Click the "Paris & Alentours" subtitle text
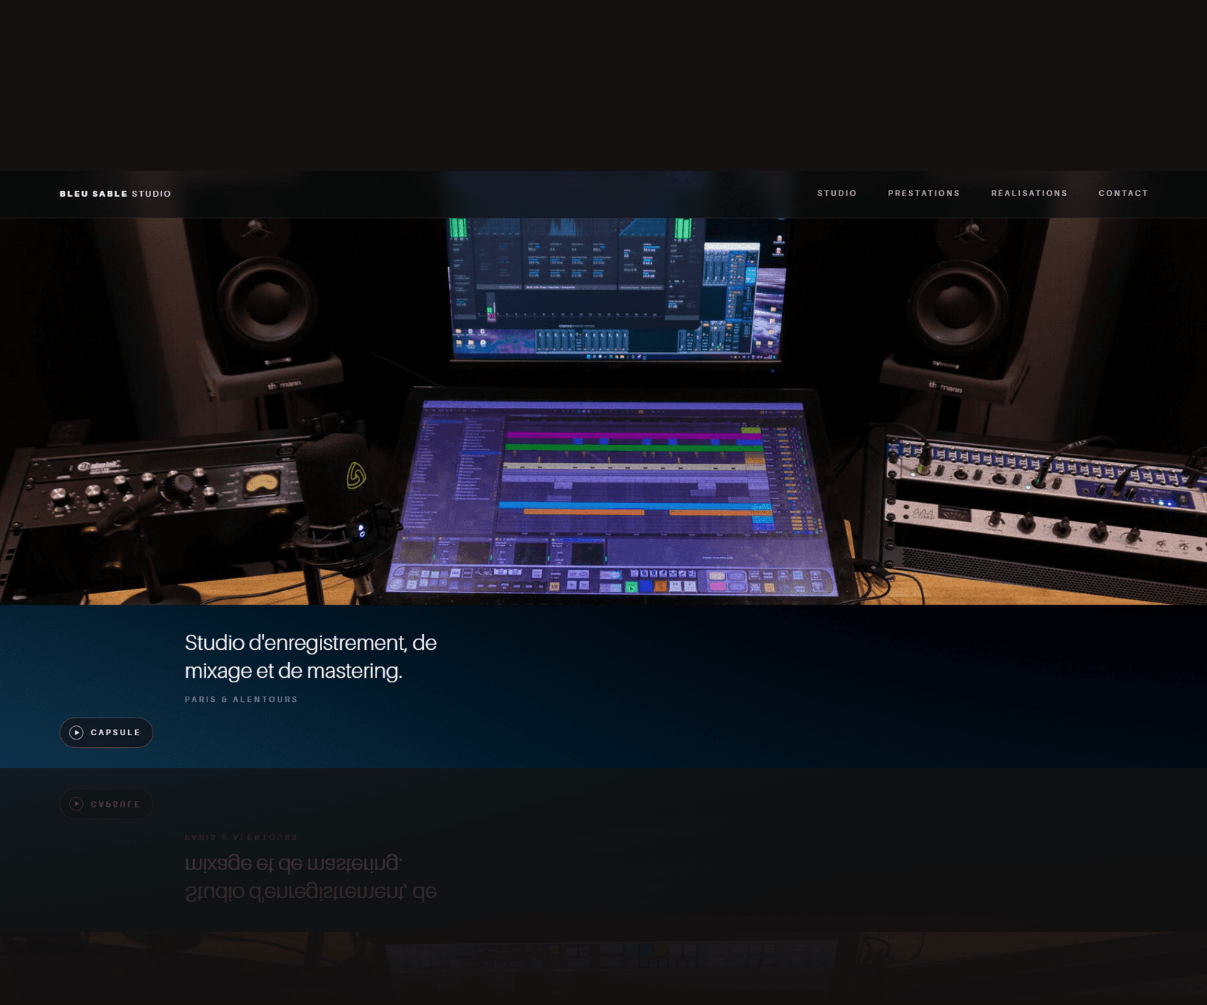Screen dimensions: 1207x1005 (241, 700)
